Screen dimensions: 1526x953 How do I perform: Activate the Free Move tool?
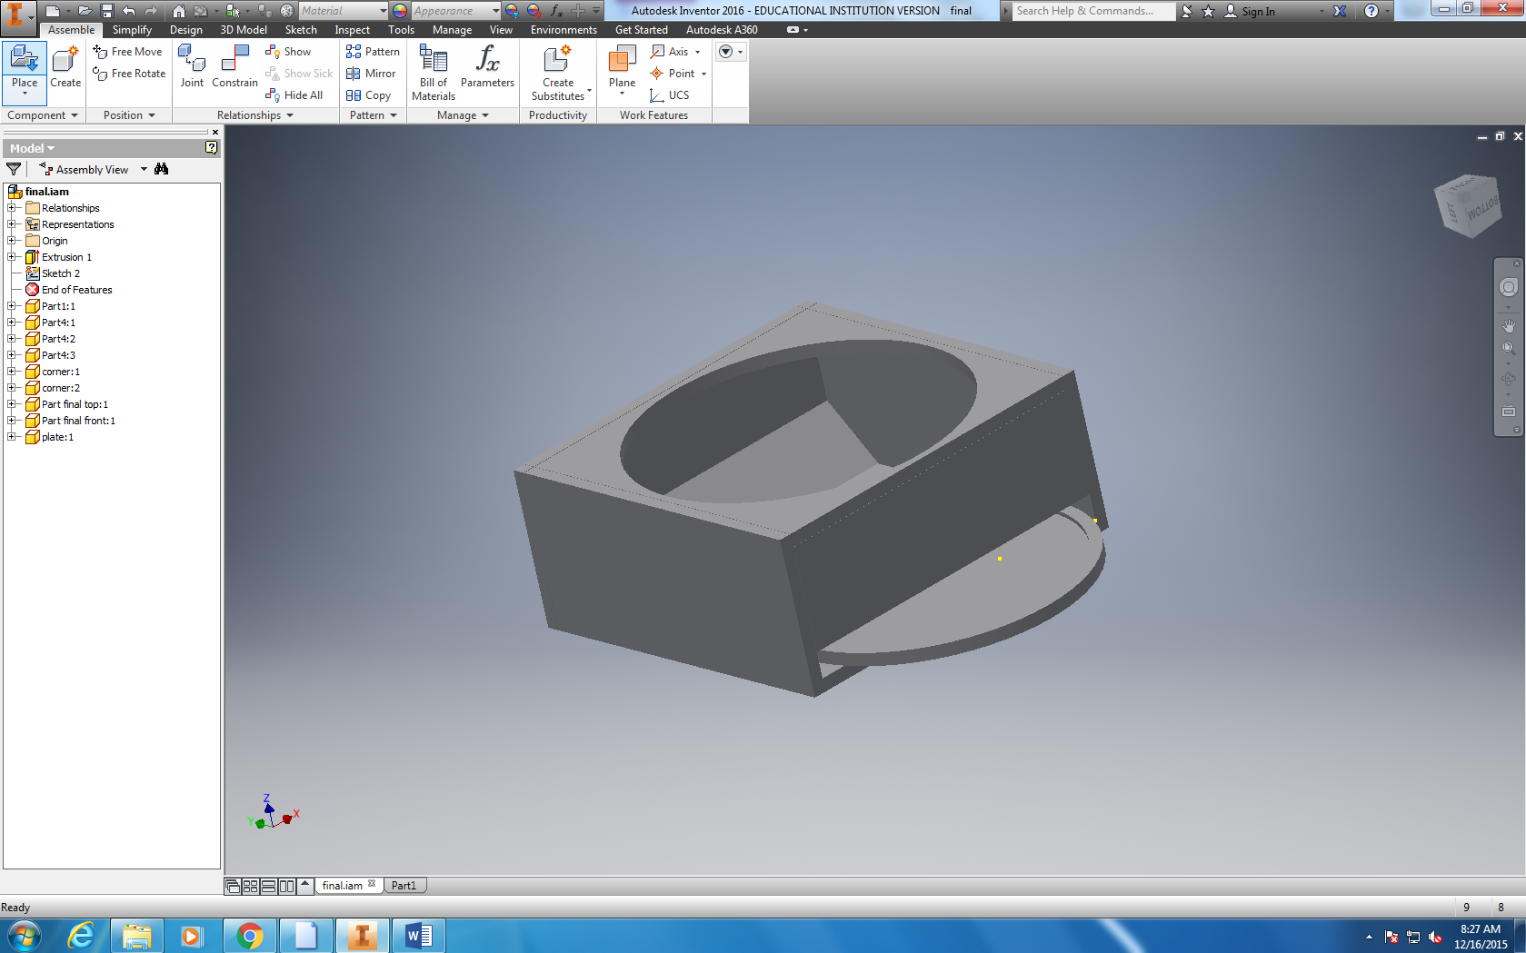pyautogui.click(x=127, y=52)
